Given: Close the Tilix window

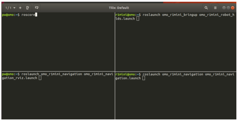Looking at the screenshot, I should pos(233,8).
